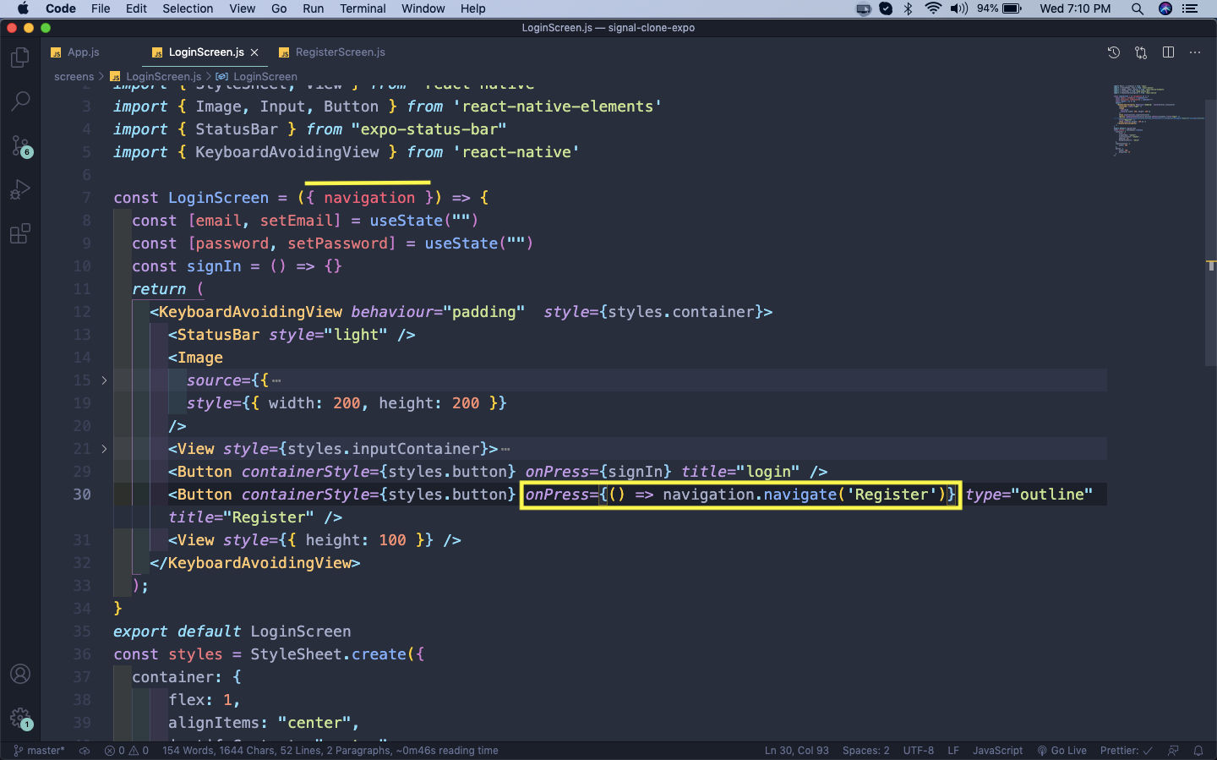This screenshot has width=1217, height=760.
Task: Click line number 30 in the gutter
Action: coord(82,495)
